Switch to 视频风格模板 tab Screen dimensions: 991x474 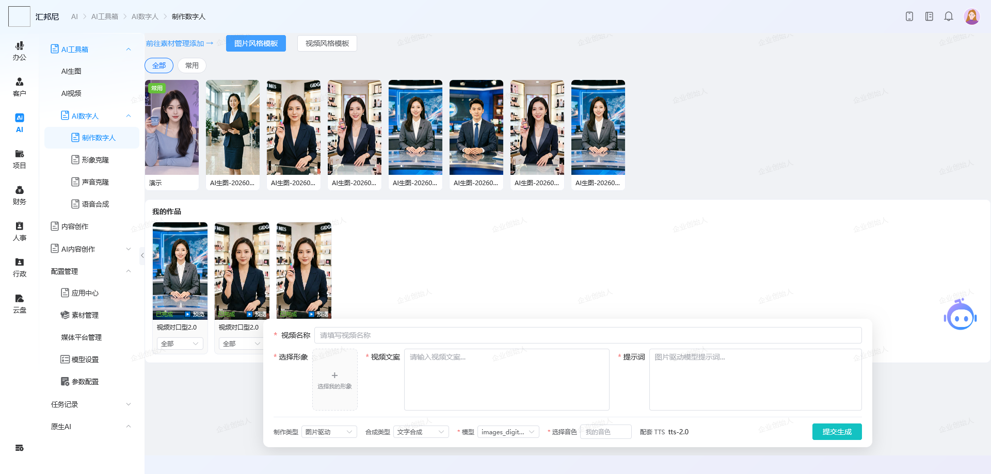pos(327,43)
